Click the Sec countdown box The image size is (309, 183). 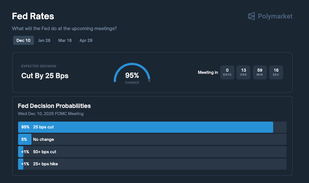276,72
